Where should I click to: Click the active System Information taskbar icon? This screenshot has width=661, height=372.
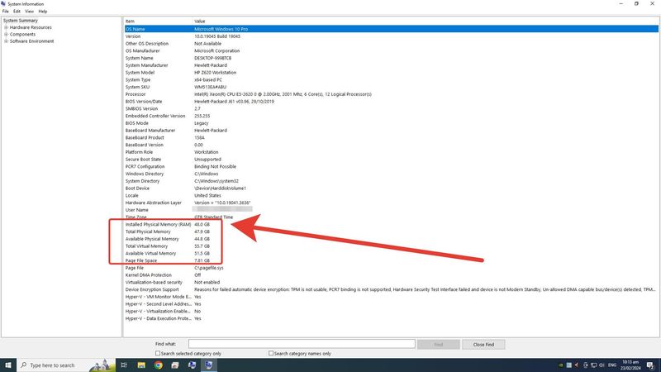tap(209, 365)
